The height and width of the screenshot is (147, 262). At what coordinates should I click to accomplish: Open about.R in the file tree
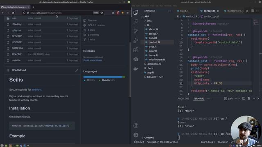[x=153, y=29]
